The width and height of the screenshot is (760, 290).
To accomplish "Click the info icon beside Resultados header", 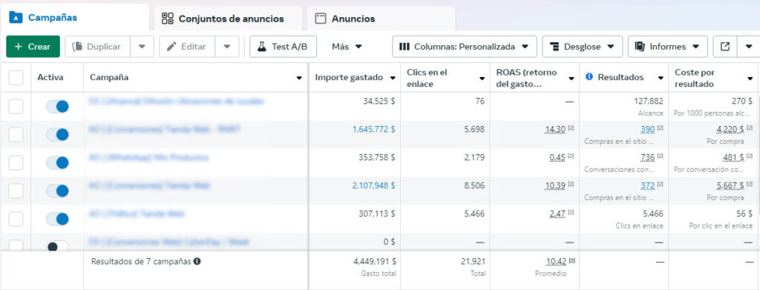I will click(x=589, y=77).
